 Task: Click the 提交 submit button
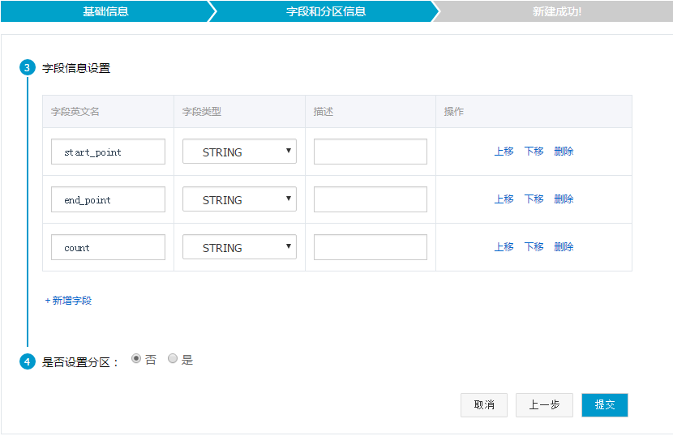point(604,405)
